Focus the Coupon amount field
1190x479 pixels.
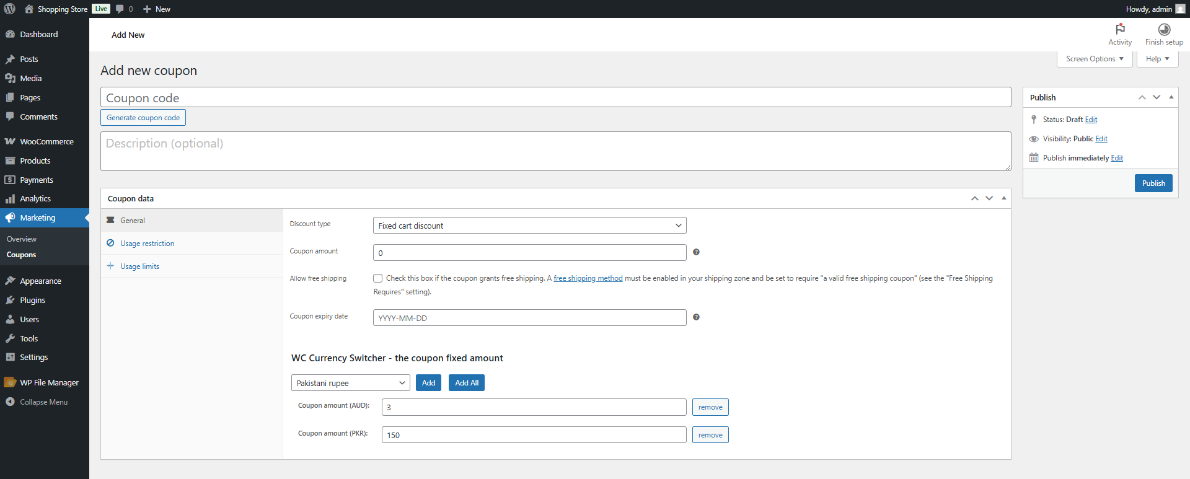point(530,253)
